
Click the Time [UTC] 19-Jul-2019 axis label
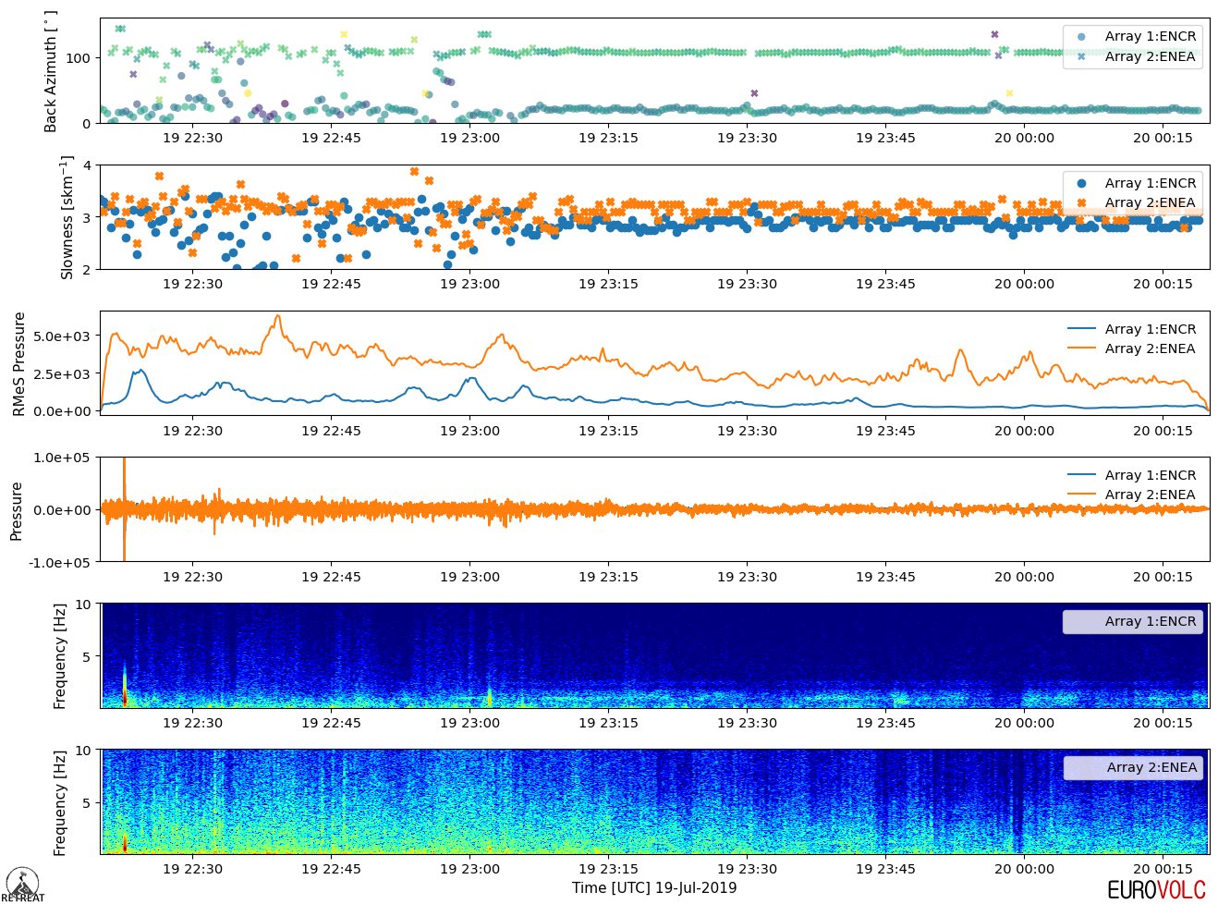(654, 888)
